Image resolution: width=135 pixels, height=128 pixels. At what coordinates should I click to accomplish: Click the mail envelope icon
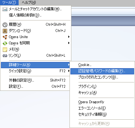tap(5, 9)
